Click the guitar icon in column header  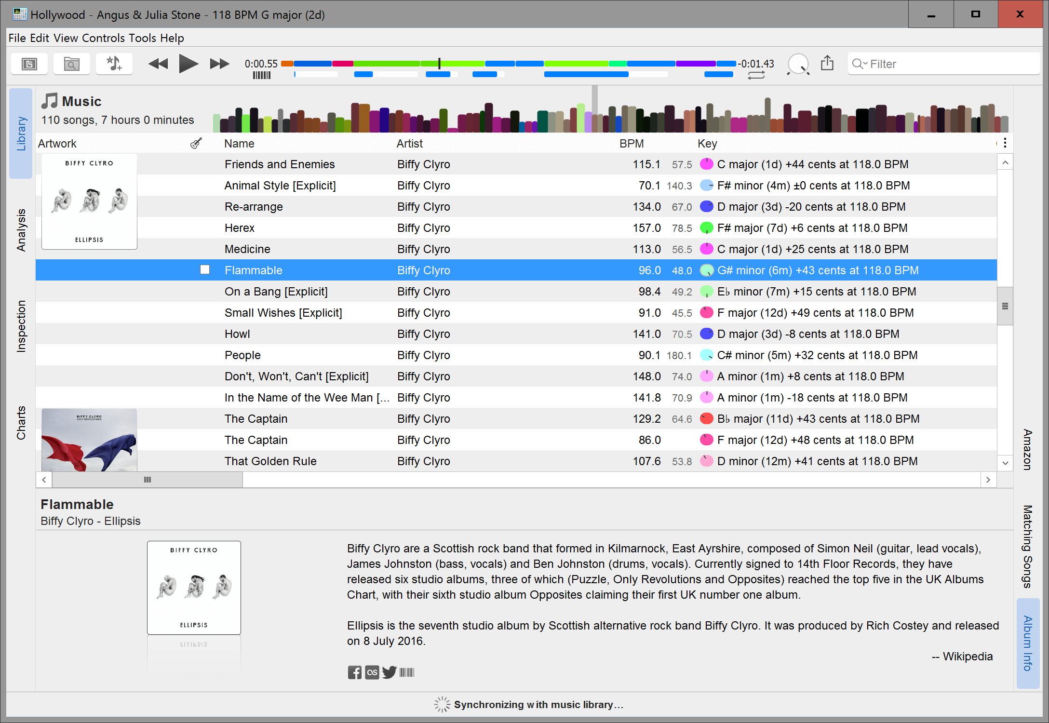[x=196, y=143]
